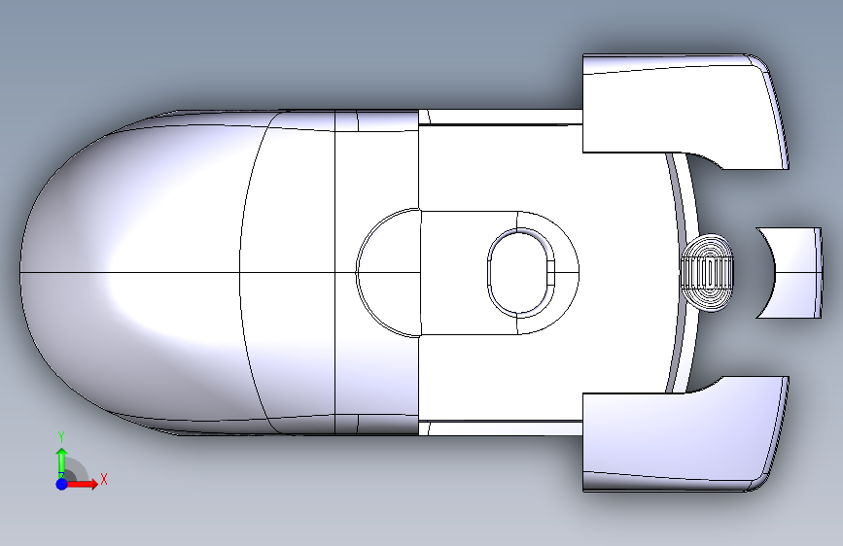This screenshot has width=843, height=546.
Task: Click the green Y axis arrow of the triad
Action: click(61, 461)
